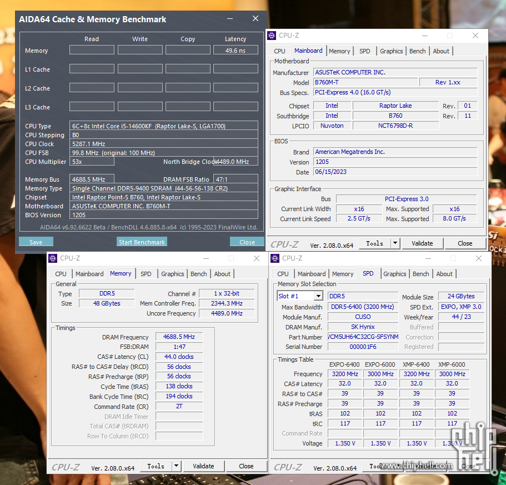The height and width of the screenshot is (485, 506).
Task: Switch to the CPU tab in the Memory window
Action: (x=61, y=274)
